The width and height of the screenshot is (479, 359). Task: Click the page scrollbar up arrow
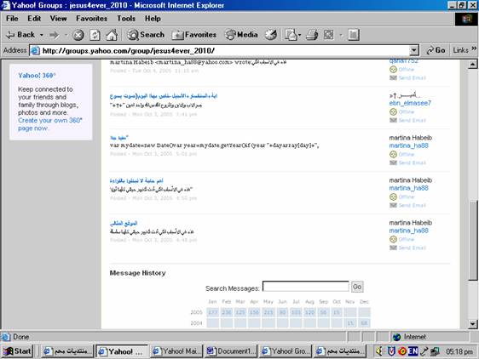click(472, 65)
